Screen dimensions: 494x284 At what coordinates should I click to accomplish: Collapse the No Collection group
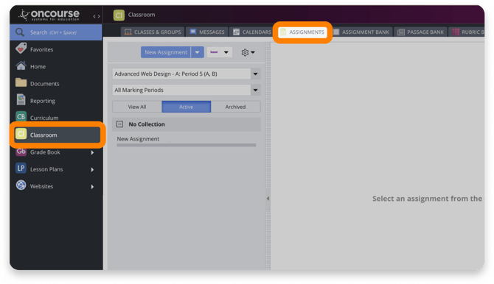coord(119,124)
